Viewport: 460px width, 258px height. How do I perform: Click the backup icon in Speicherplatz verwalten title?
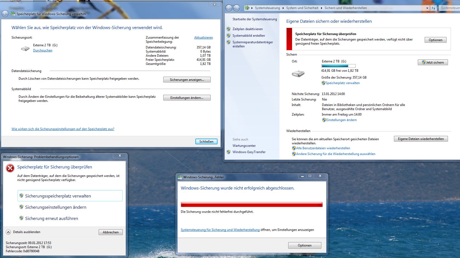coord(13,14)
